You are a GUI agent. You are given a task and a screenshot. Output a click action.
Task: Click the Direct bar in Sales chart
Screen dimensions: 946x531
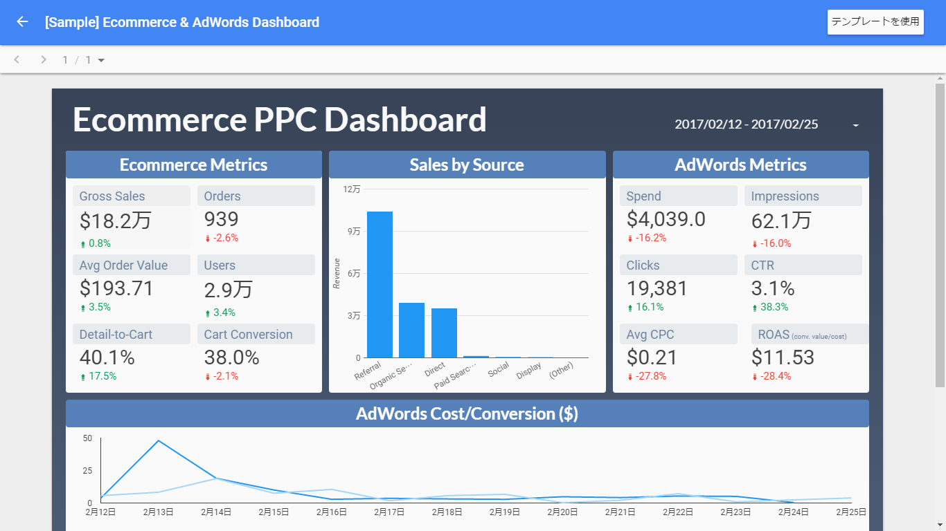(444, 333)
